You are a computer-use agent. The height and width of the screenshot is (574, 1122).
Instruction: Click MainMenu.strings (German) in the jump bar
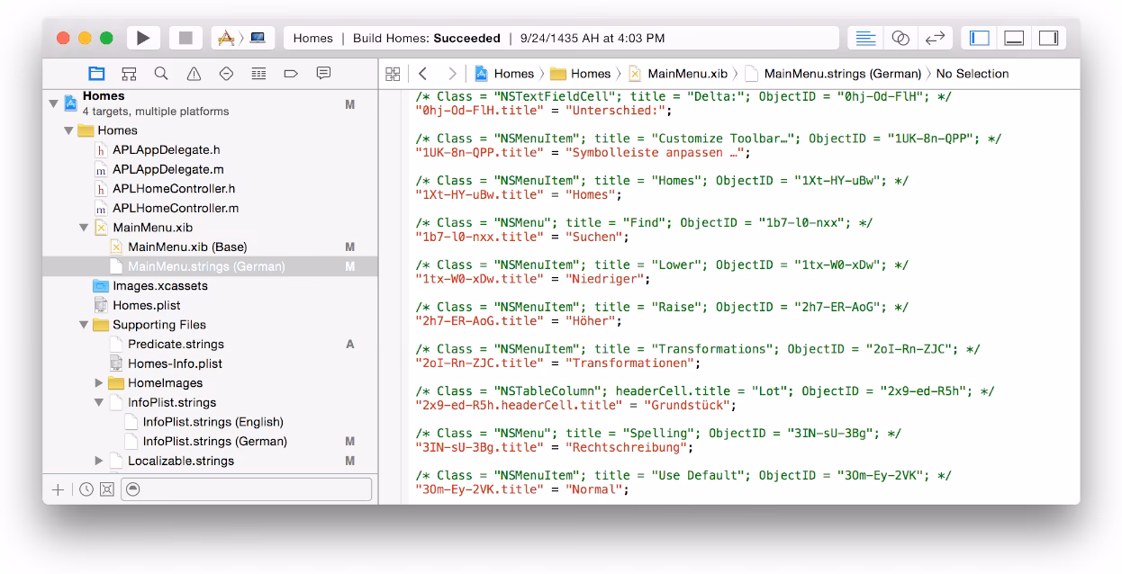click(833, 74)
